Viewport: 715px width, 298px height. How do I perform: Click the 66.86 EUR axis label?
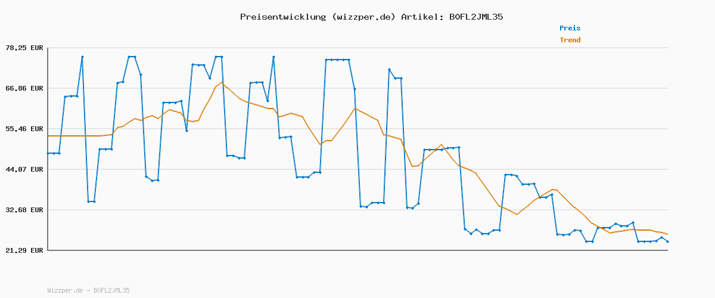[x=24, y=88]
